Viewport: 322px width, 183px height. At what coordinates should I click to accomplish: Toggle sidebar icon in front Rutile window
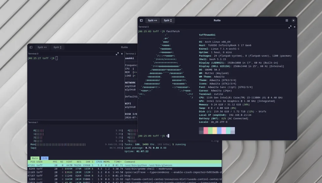click(x=141, y=20)
